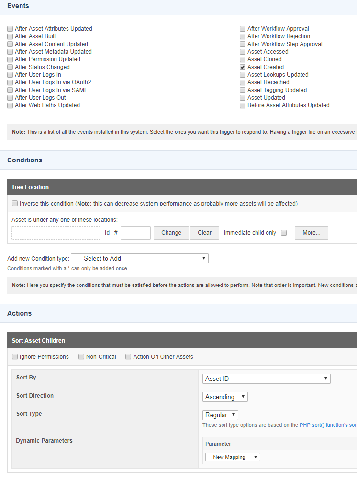Image resolution: width=357 pixels, height=481 pixels.
Task: Open the PHP sort() function link
Action: tap(328, 425)
